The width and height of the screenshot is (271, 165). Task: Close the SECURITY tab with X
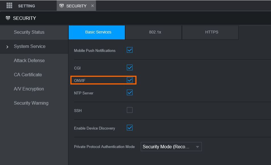click(x=93, y=6)
